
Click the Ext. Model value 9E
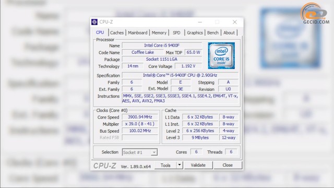pyautogui.click(x=181, y=89)
